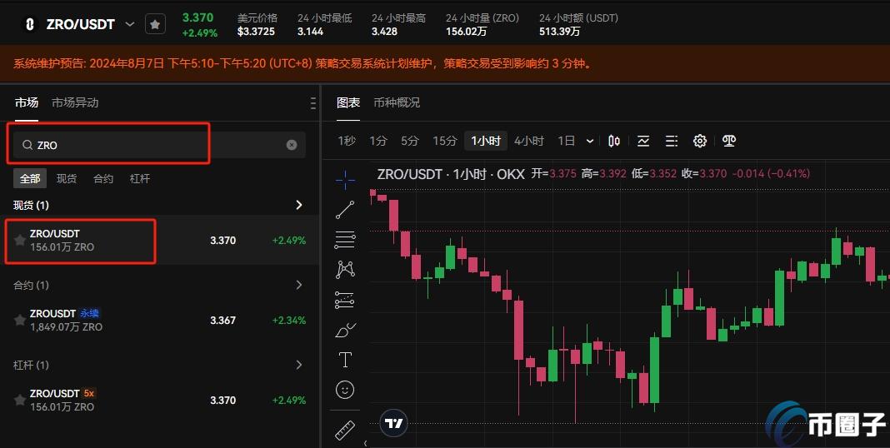
Task: Open the ZROUSDT 永续 contract row
Action: tap(159, 321)
